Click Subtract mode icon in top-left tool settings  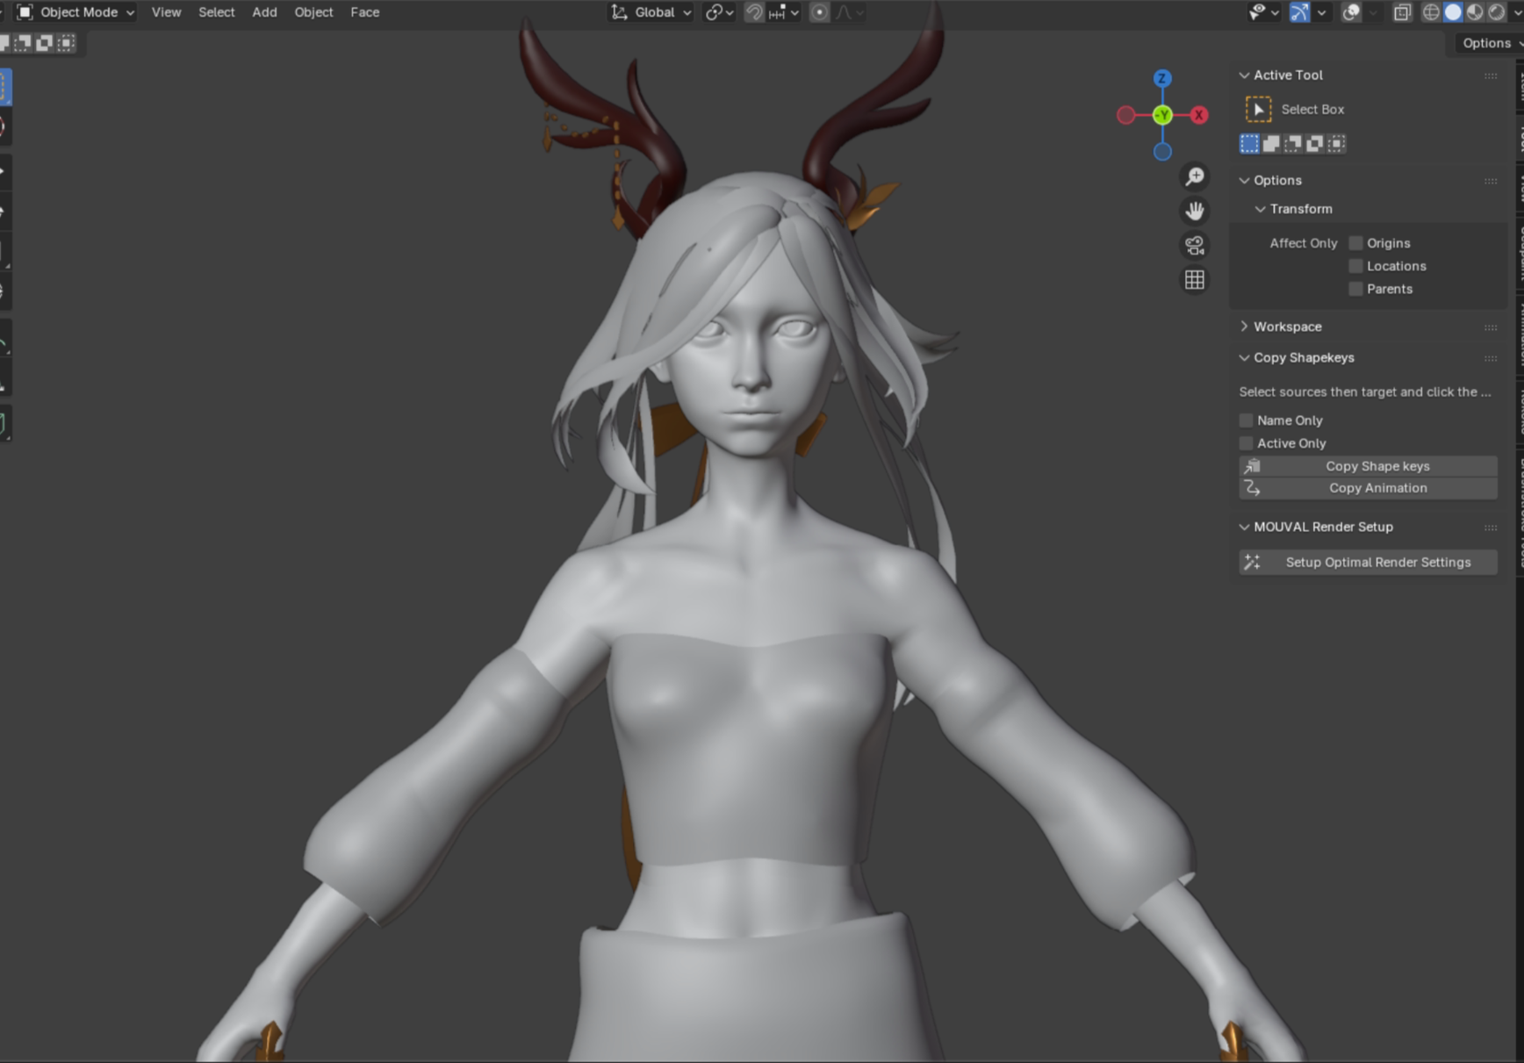(x=24, y=43)
